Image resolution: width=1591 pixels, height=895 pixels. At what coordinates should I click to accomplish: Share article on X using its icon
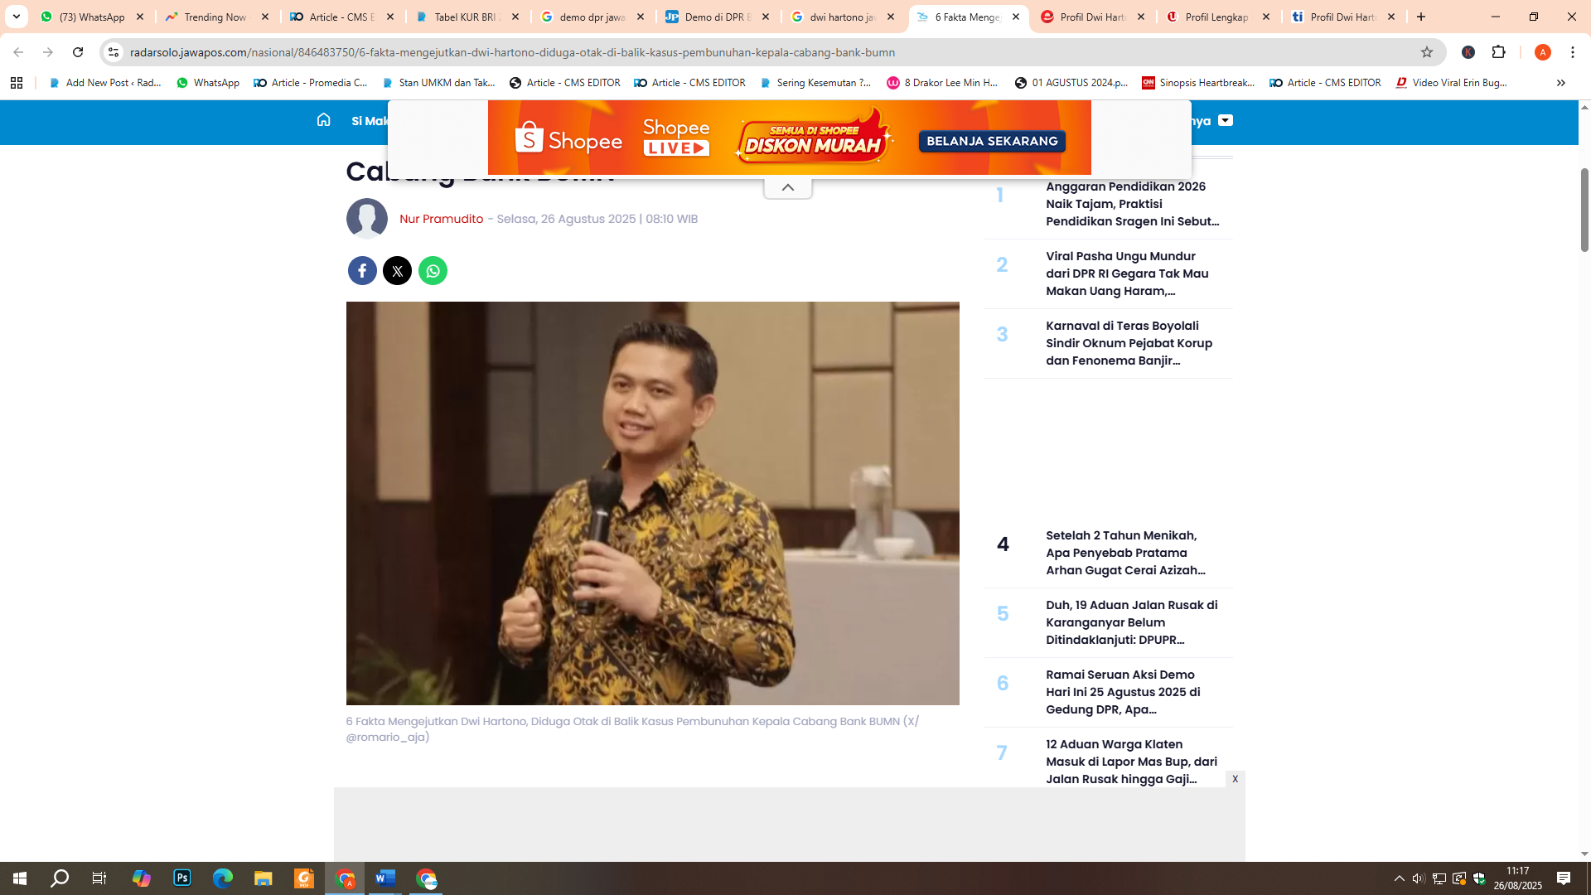[397, 270]
